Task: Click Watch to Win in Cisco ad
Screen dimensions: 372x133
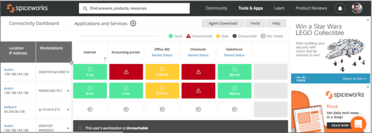Action: coord(354,78)
